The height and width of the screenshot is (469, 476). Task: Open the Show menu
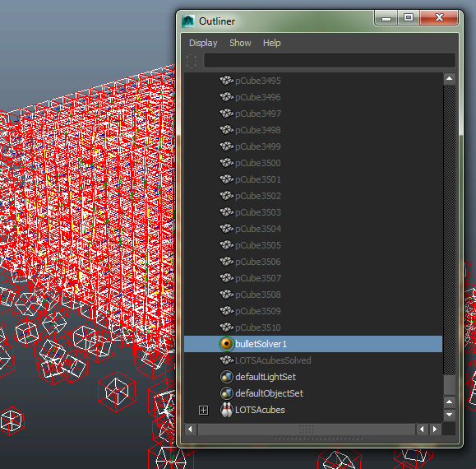[240, 43]
